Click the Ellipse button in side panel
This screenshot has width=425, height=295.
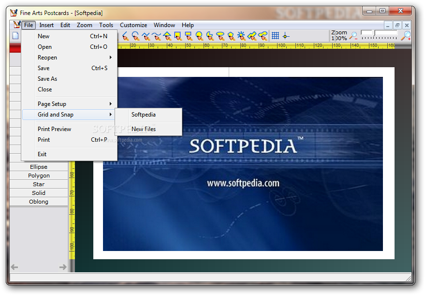39,167
